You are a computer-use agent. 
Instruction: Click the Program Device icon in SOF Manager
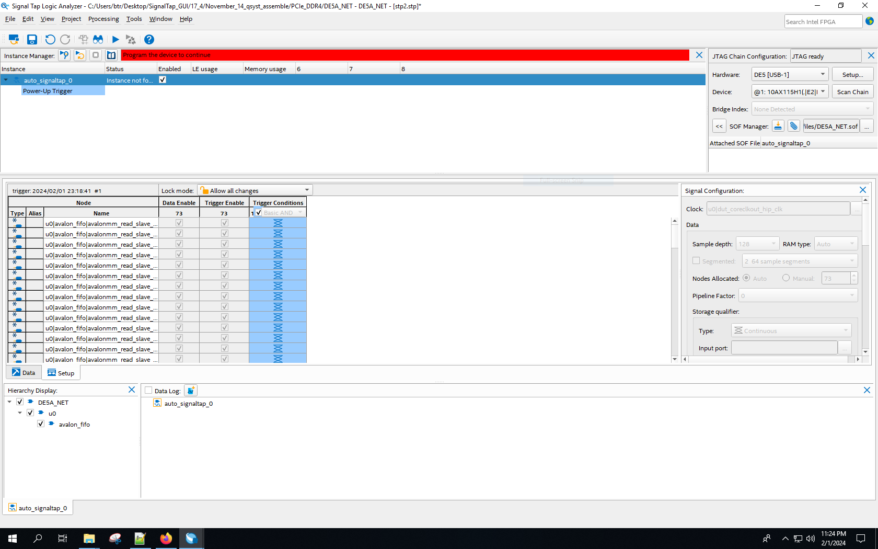[778, 126]
